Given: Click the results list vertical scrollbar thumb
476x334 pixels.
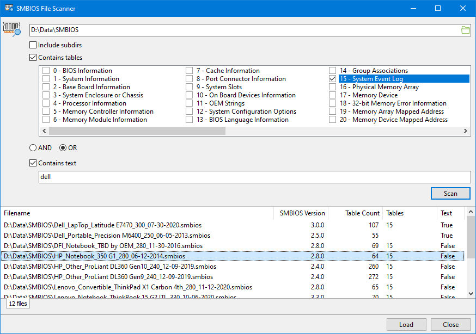Looking at the screenshot, I should coord(471,237).
